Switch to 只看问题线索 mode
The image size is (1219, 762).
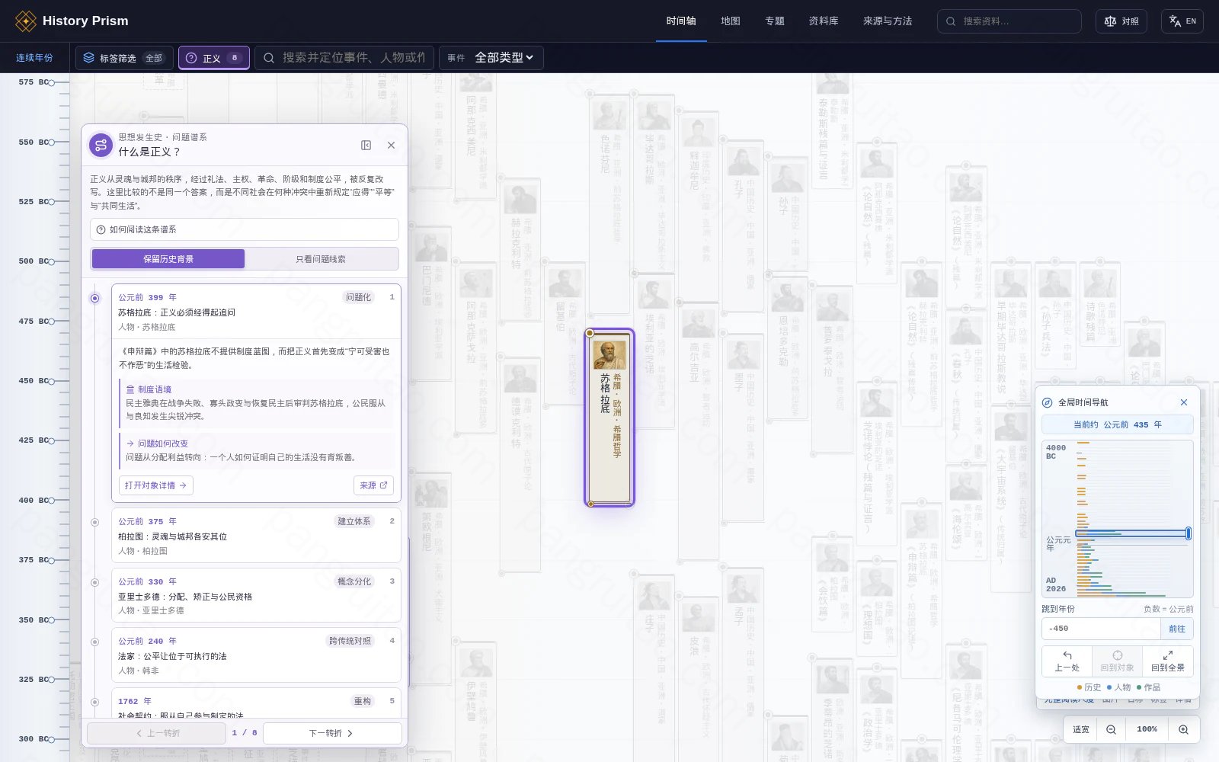pos(321,259)
